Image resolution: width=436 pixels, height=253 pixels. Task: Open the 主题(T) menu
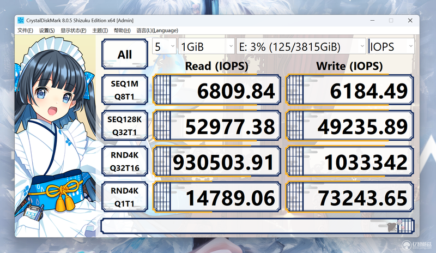[x=100, y=31]
